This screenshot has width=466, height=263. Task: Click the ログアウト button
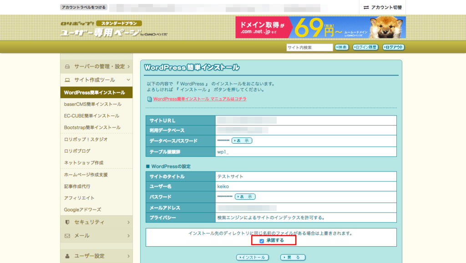[x=394, y=47]
